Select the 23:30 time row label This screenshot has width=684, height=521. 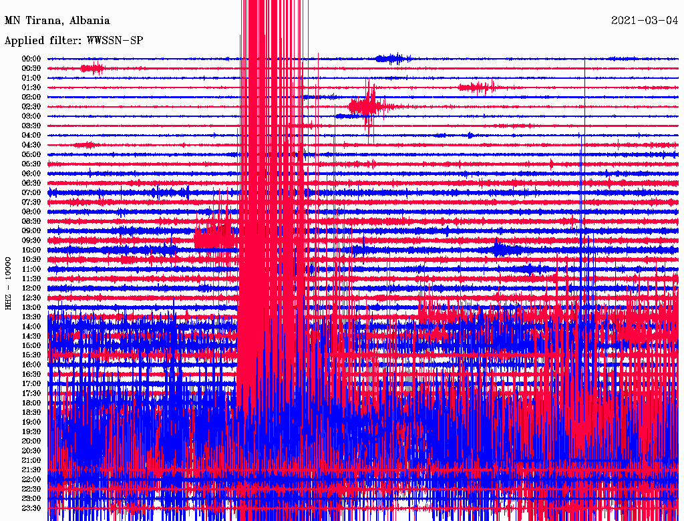[31, 508]
